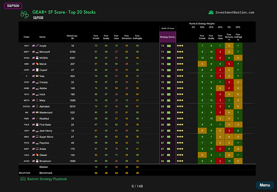
Task: Click the Merck pill icon
Action: (37, 64)
